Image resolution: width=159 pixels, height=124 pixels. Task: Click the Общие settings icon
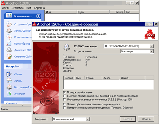pyautogui.click(x=9, y=74)
